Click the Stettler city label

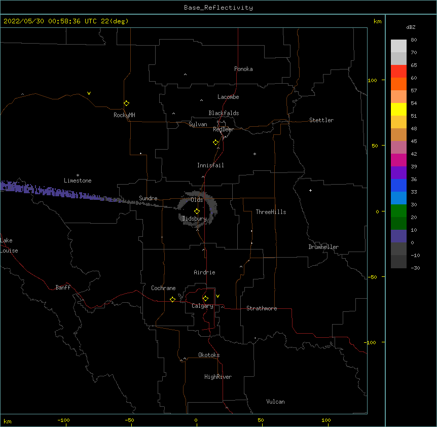pyautogui.click(x=321, y=120)
